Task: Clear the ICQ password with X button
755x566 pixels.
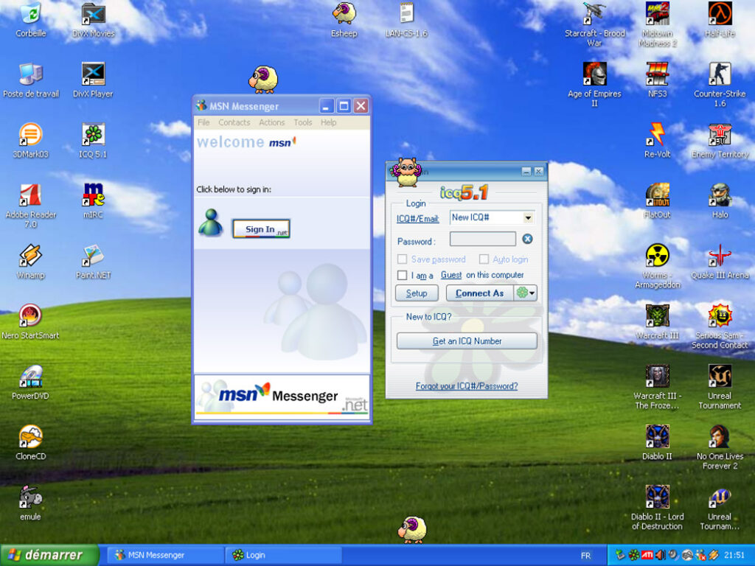Action: pos(527,239)
